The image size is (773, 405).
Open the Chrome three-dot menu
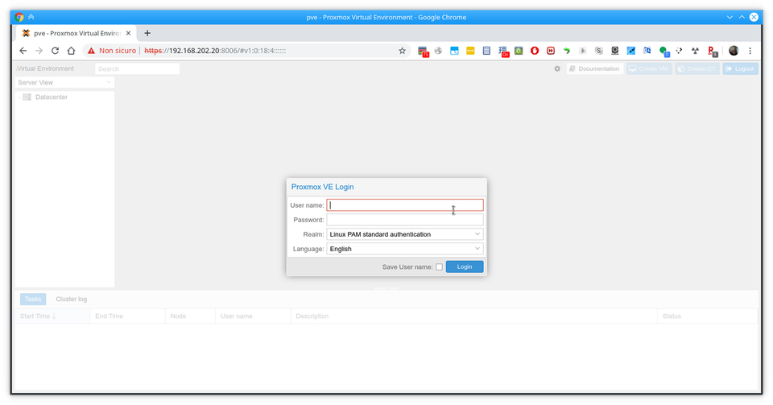tap(750, 51)
